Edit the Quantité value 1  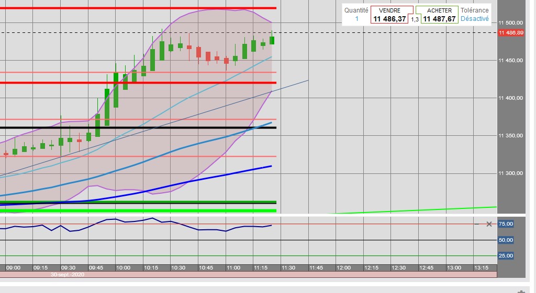(357, 19)
